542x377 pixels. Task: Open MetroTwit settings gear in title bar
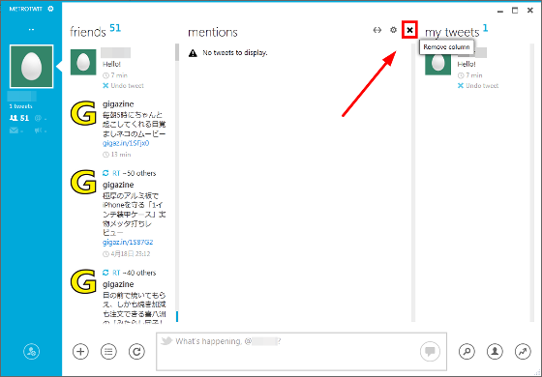tap(50, 9)
